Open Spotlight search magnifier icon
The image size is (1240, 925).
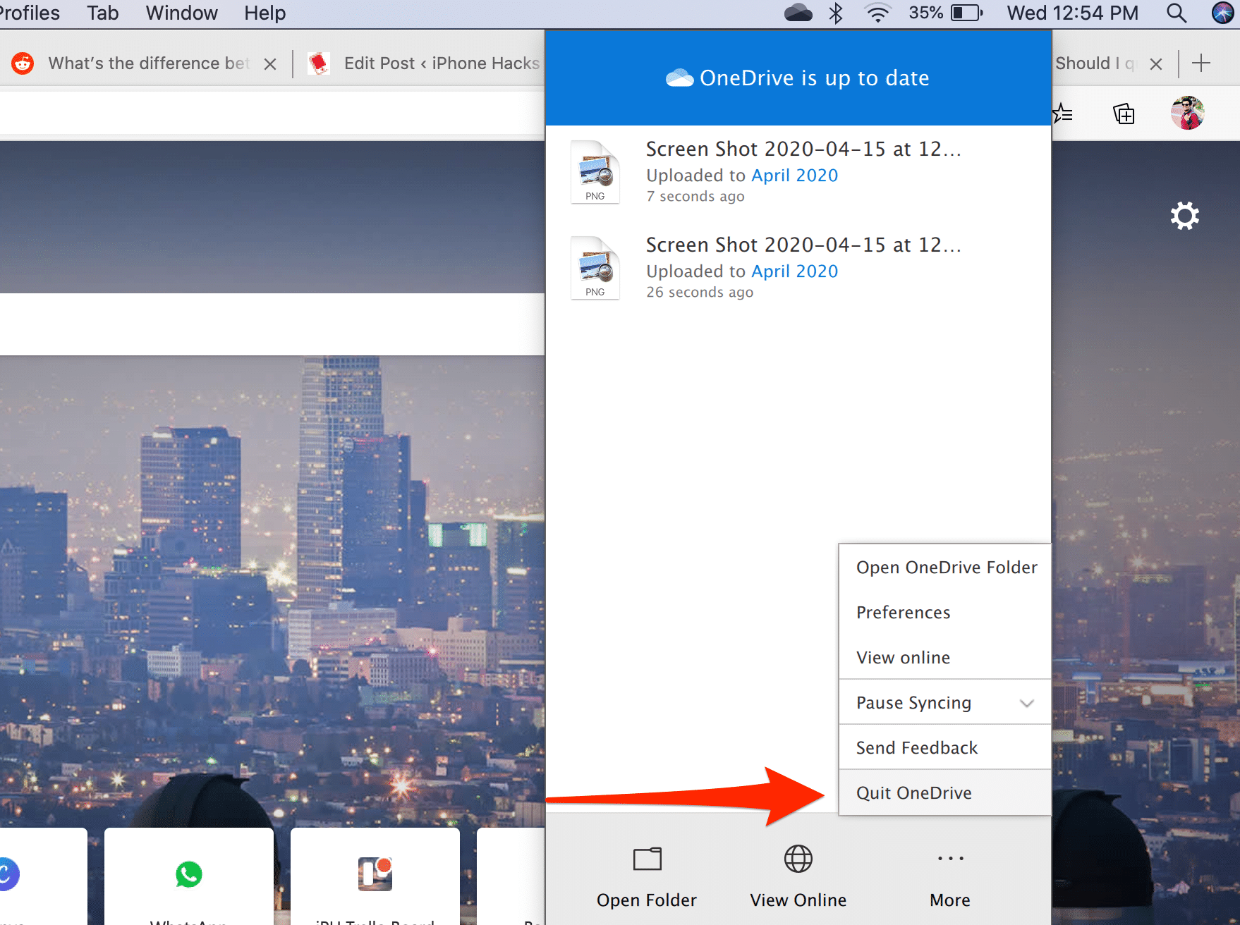point(1176,13)
